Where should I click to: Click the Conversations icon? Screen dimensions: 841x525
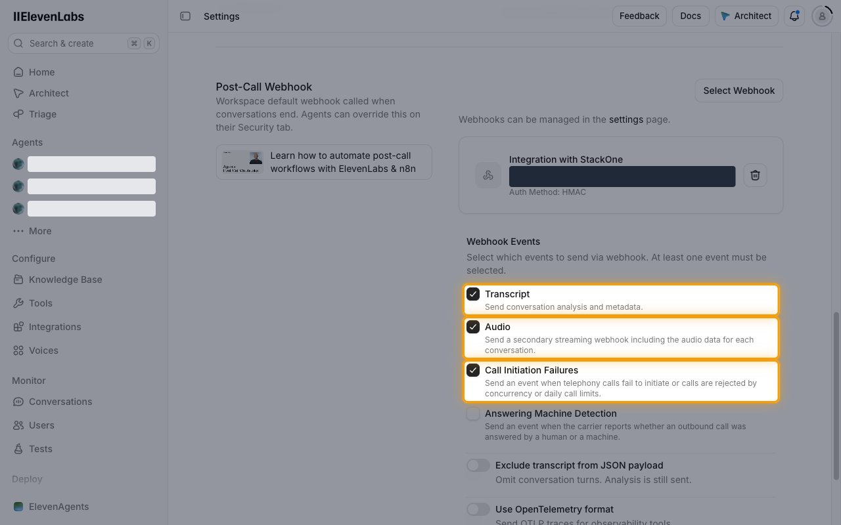click(x=18, y=402)
